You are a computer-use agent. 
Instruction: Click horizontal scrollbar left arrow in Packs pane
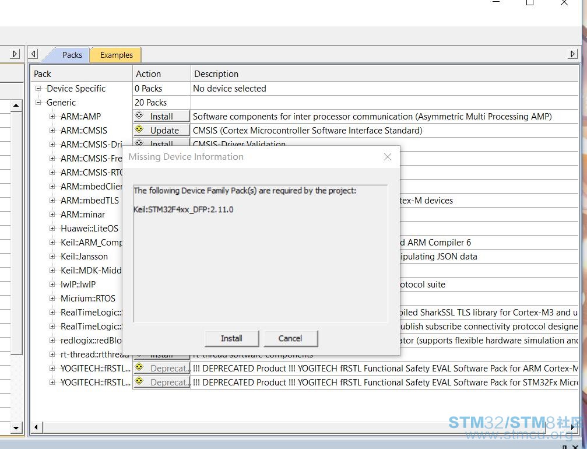click(x=36, y=427)
